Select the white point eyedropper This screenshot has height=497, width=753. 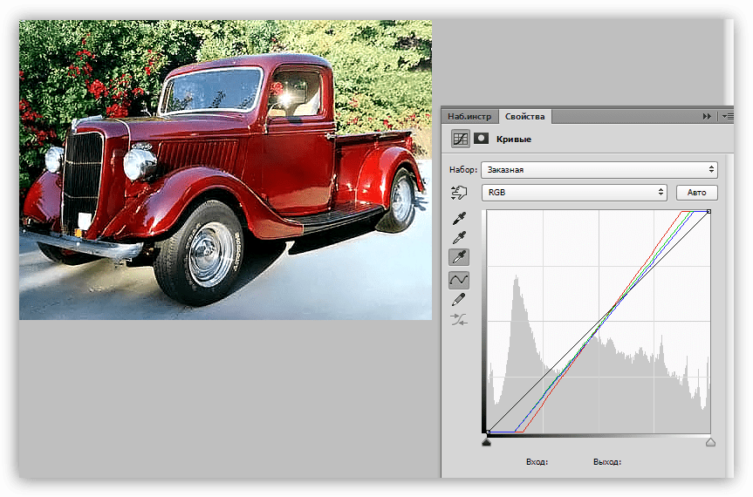click(458, 257)
